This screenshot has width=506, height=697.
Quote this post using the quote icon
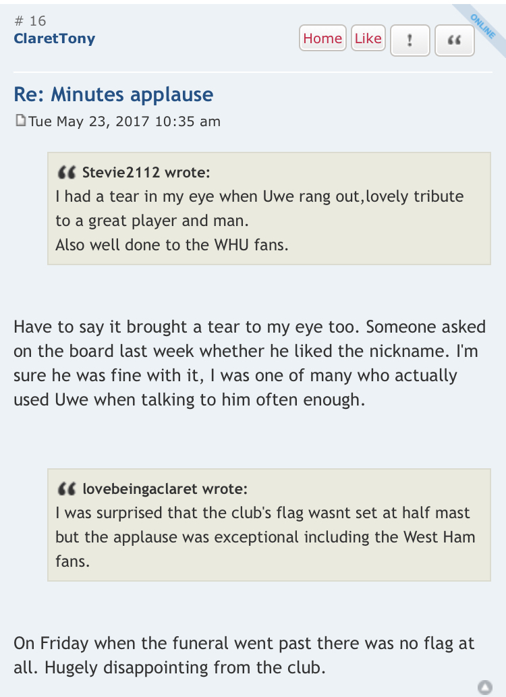455,40
